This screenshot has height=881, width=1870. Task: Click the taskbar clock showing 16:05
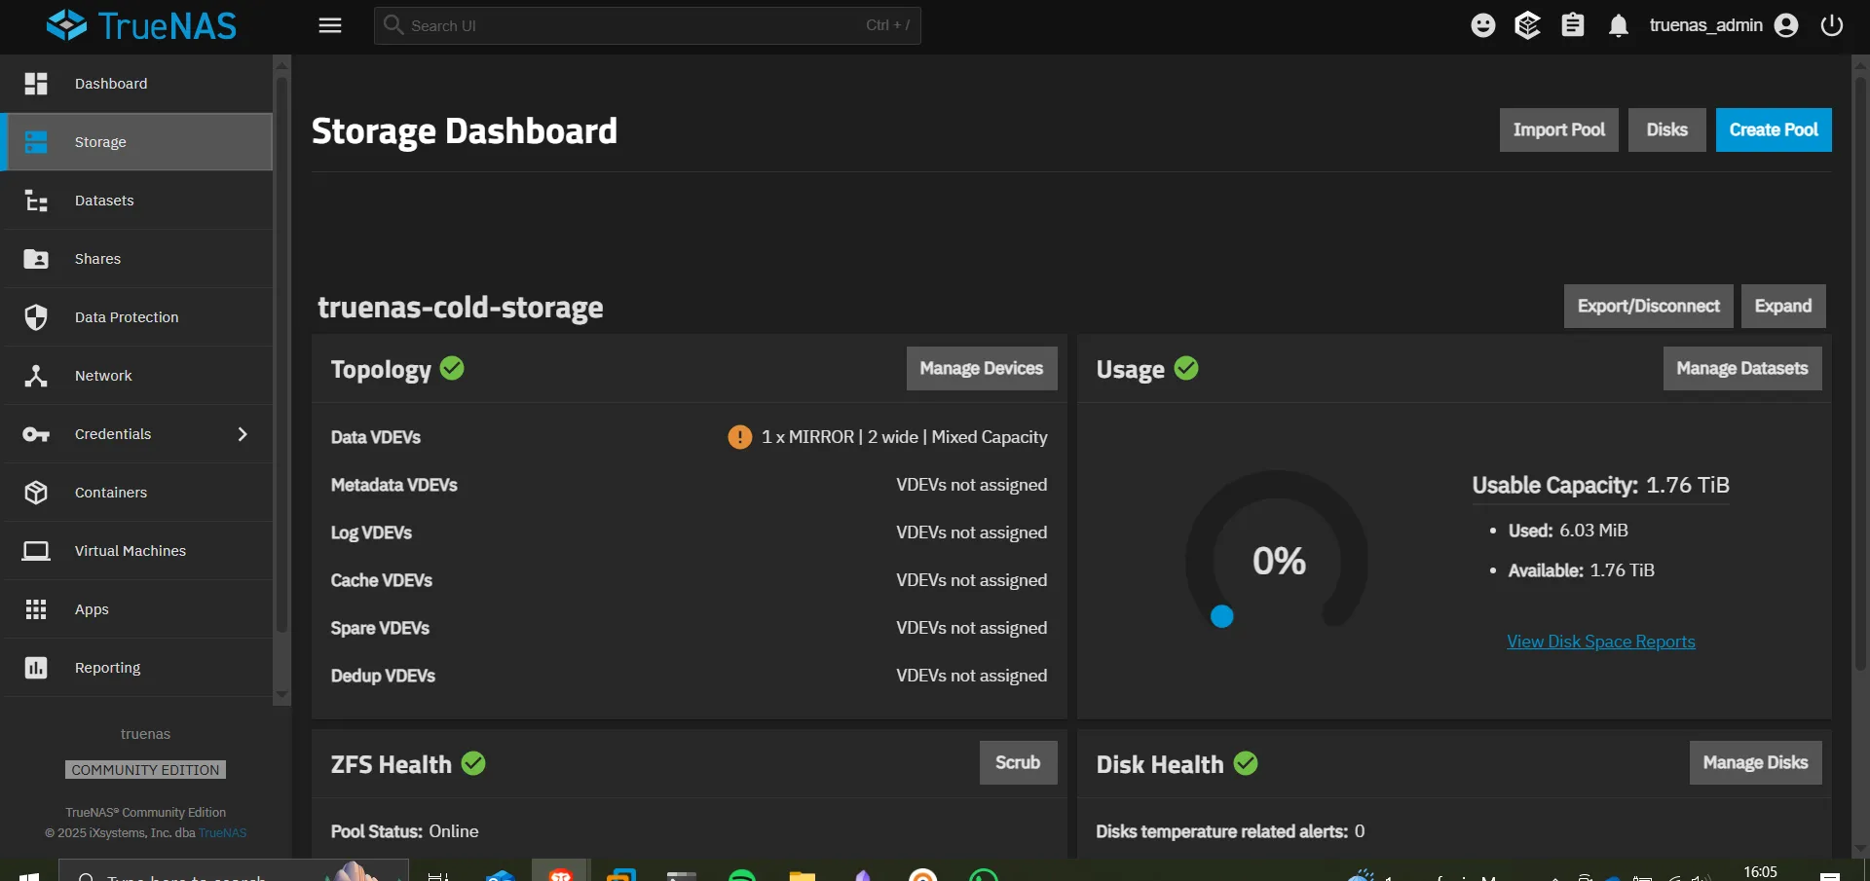(1760, 872)
